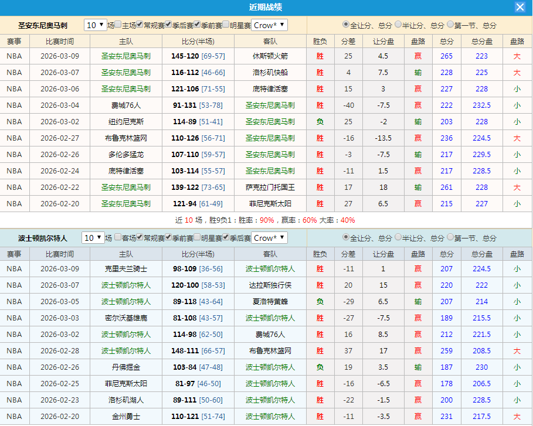Check the 客场 filter for Celtics
533x426 pixels.
coord(117,237)
